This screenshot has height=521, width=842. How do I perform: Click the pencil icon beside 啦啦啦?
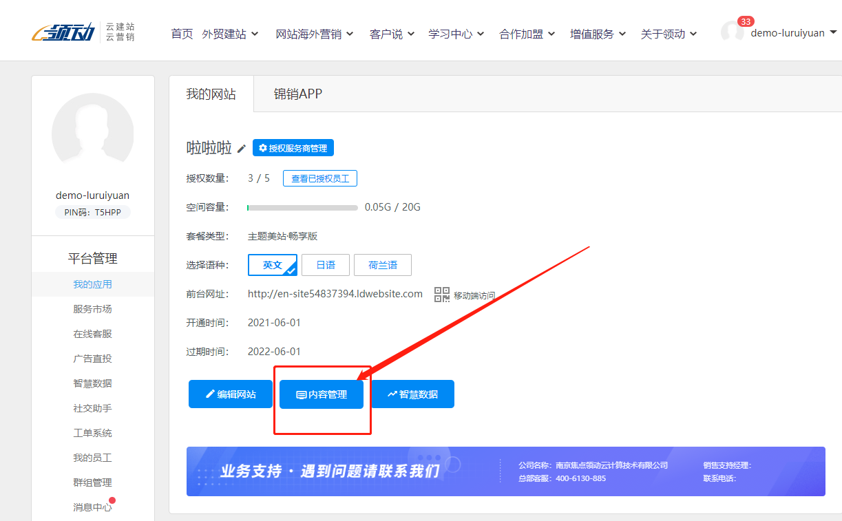[x=242, y=149]
